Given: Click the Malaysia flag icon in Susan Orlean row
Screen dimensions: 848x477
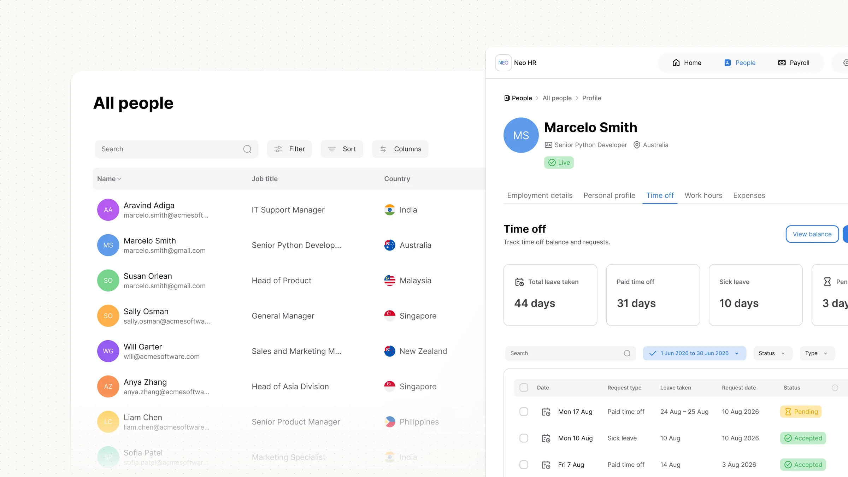Looking at the screenshot, I should (390, 281).
